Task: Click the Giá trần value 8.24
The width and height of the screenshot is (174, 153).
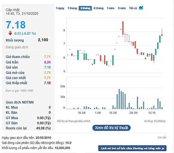Action: click(47, 62)
